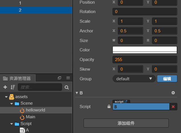Open the Group default dropdown
The image size is (181, 133).
pyautogui.click(x=134, y=79)
